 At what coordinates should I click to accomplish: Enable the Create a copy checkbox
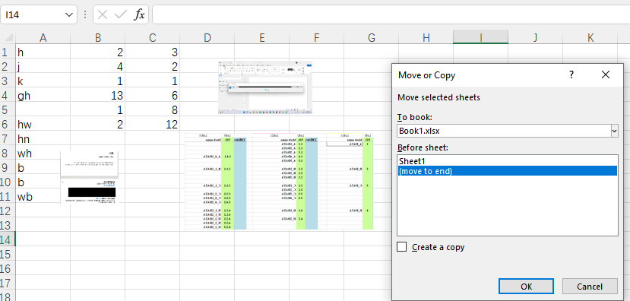point(401,247)
